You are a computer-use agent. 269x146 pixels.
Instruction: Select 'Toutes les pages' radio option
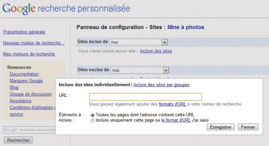click(x=93, y=115)
